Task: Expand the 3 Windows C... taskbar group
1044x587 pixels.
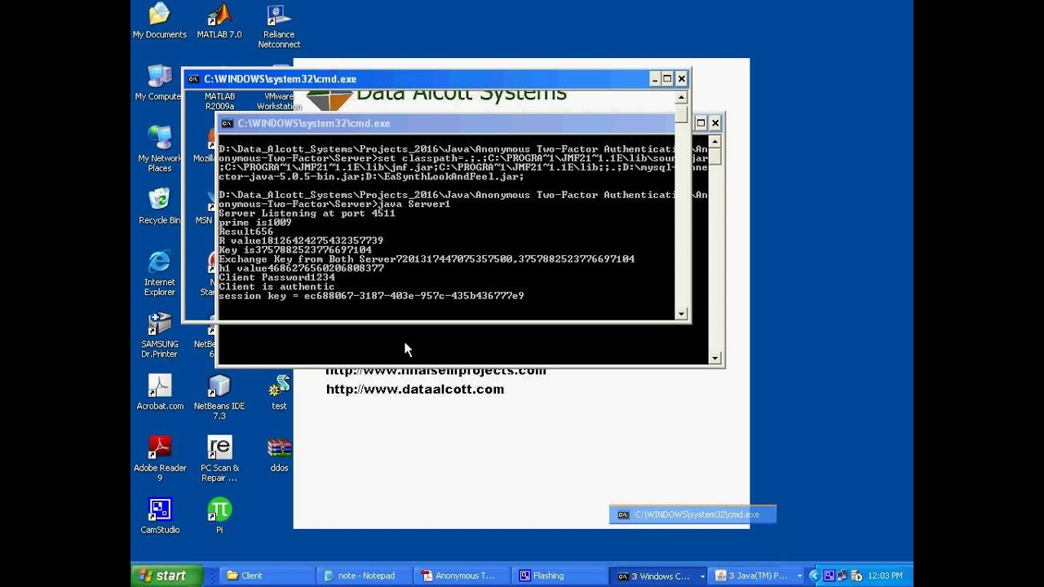Action: 657,576
